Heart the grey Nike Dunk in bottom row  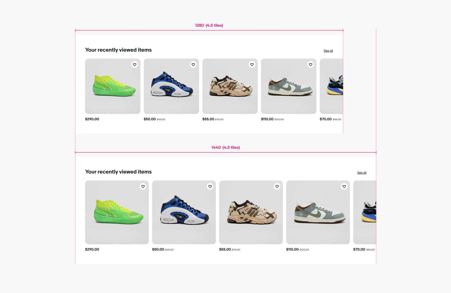coord(344,186)
